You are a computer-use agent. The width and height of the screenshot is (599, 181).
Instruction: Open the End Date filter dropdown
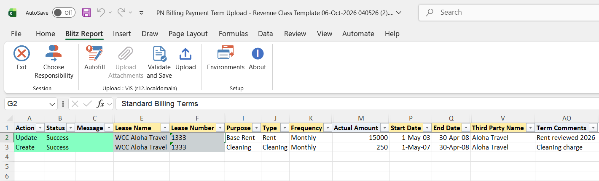[466, 128]
